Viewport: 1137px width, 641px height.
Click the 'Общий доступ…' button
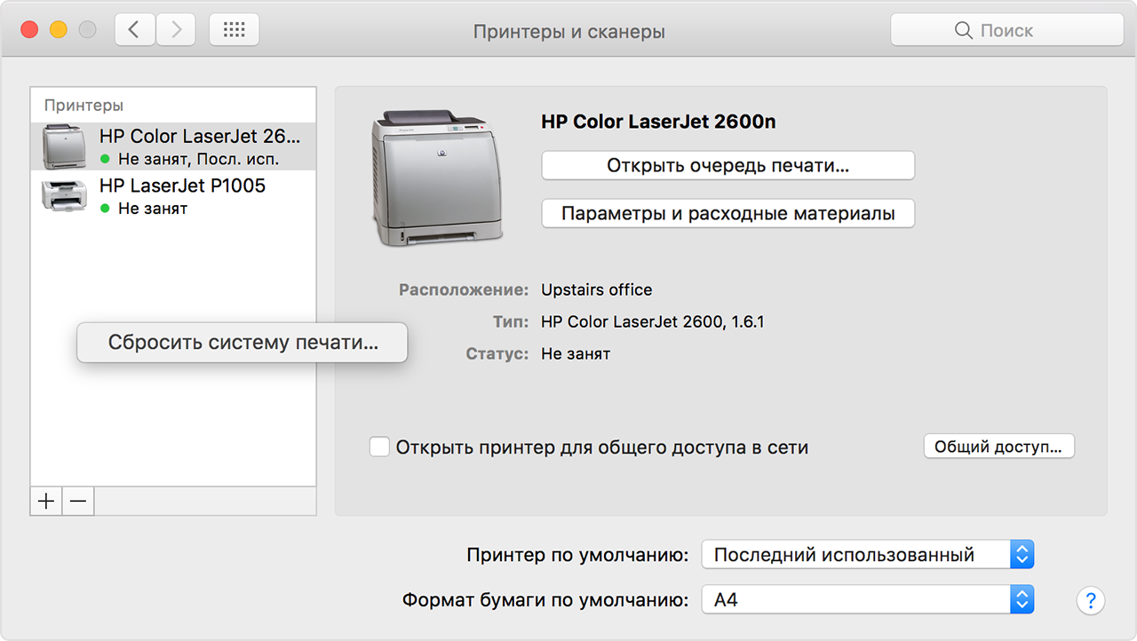(x=998, y=447)
